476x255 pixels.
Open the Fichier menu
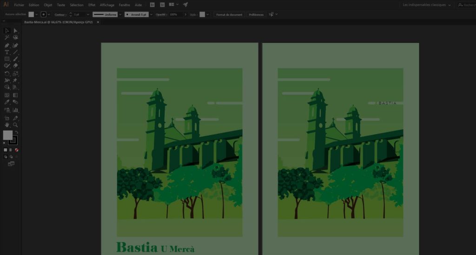pos(19,5)
